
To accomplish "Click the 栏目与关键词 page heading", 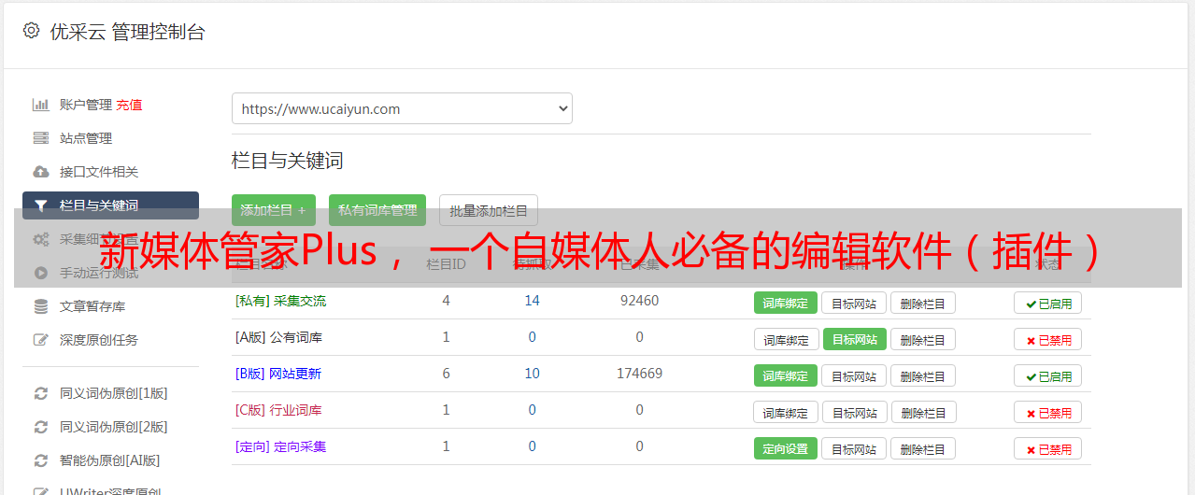I will click(x=288, y=161).
